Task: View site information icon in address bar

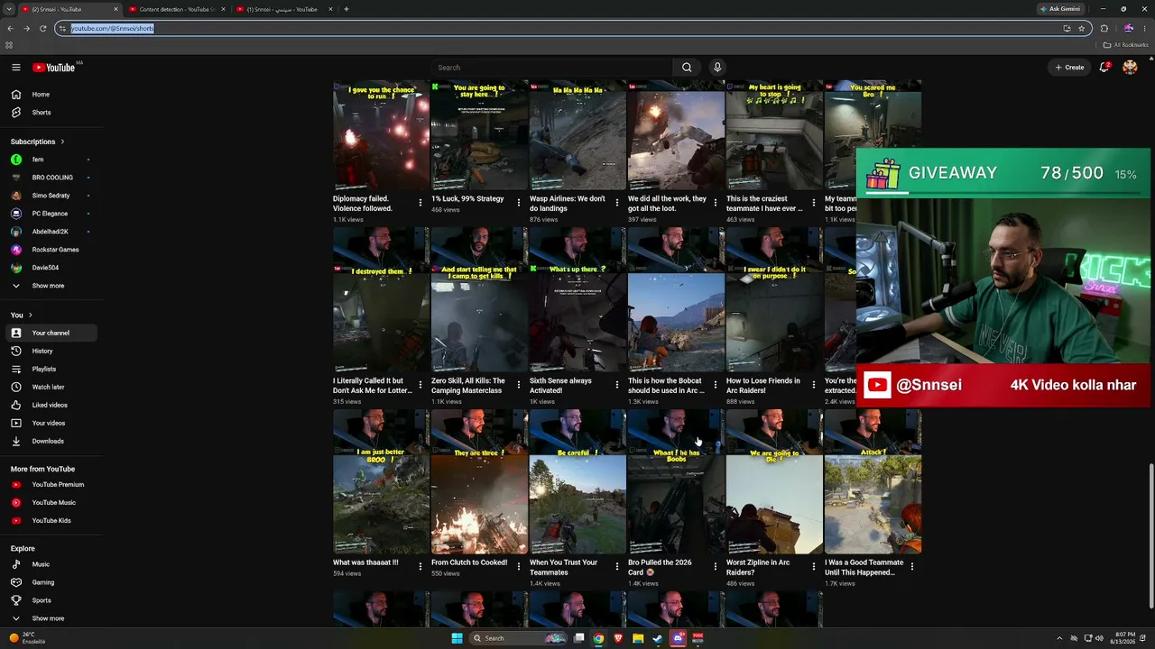Action: pos(62,29)
